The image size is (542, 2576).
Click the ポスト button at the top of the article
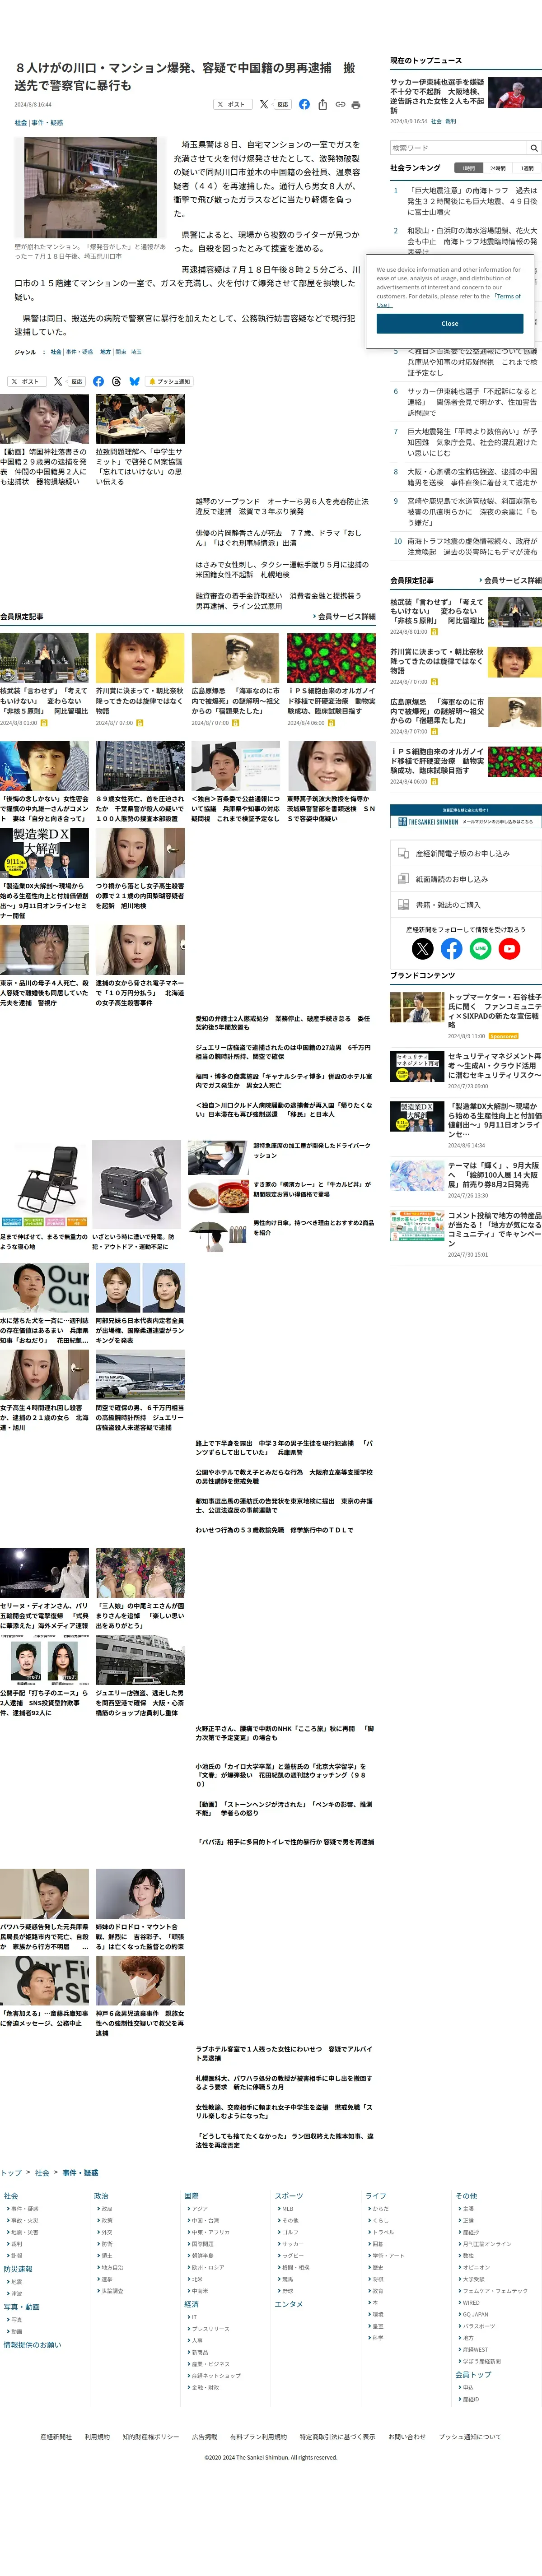tap(232, 104)
